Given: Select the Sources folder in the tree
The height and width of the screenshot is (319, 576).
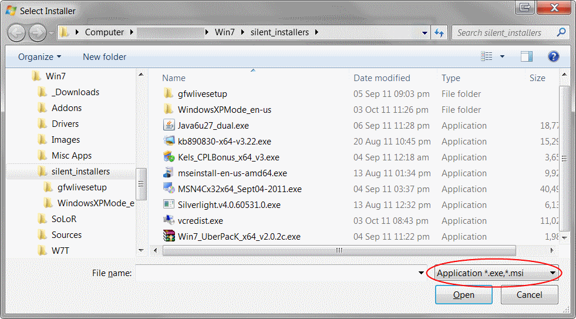Looking at the screenshot, I should (66, 235).
